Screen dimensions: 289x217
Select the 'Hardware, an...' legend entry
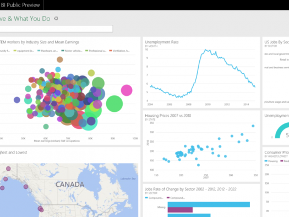pos(48,51)
